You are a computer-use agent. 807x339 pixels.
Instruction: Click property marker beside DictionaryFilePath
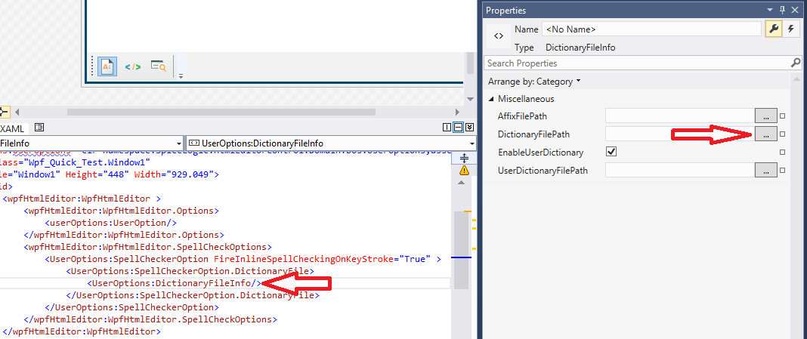[782, 134]
